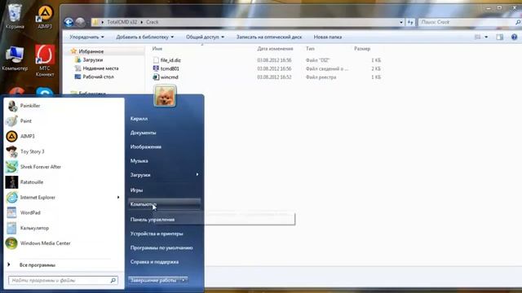
Task: Click the Crack segment in the address bar
Action: (x=153, y=22)
